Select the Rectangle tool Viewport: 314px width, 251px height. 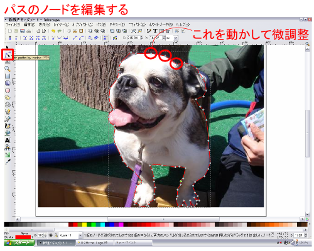pyautogui.click(x=8, y=76)
